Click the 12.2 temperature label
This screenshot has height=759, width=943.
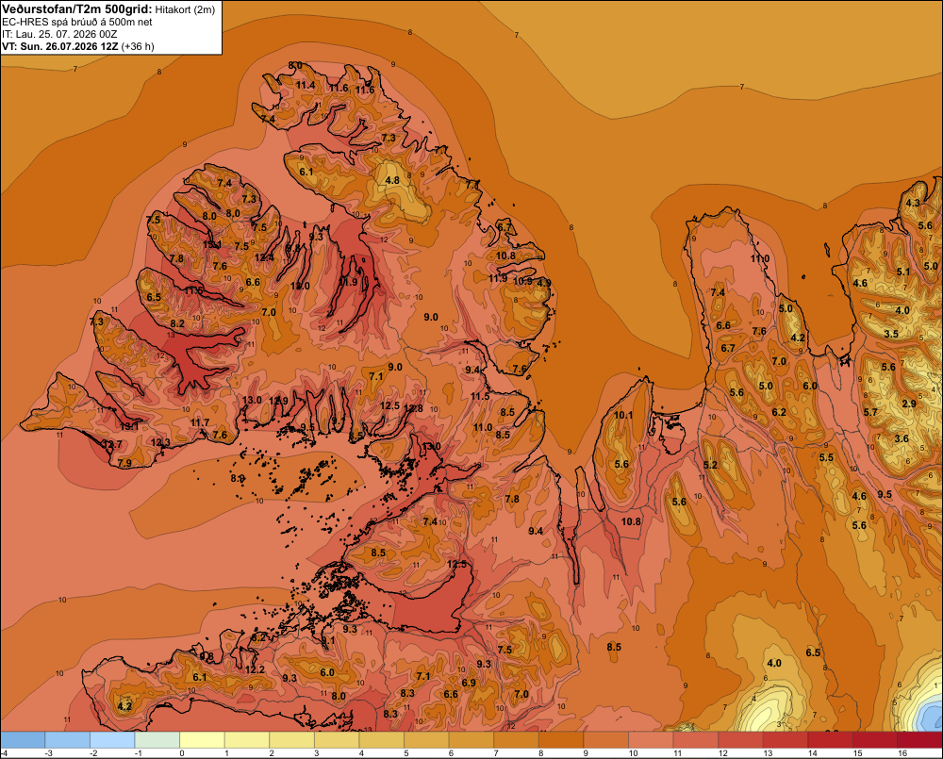(255, 669)
